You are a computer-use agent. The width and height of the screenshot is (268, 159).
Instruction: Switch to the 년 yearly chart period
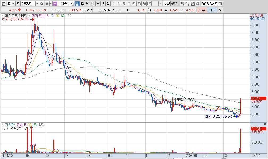[92, 3]
